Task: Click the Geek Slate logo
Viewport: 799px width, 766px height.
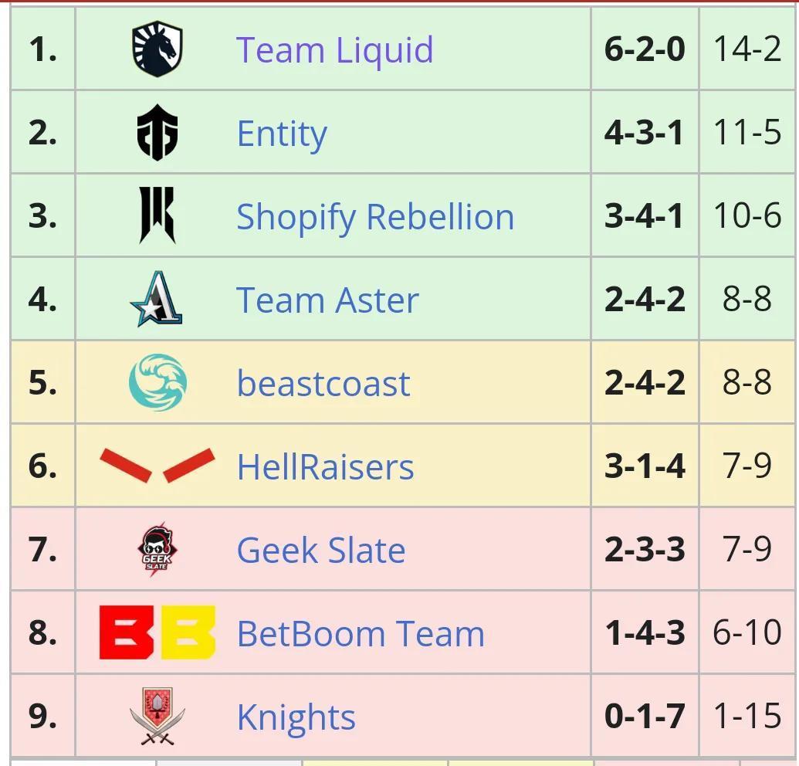Action: (157, 550)
